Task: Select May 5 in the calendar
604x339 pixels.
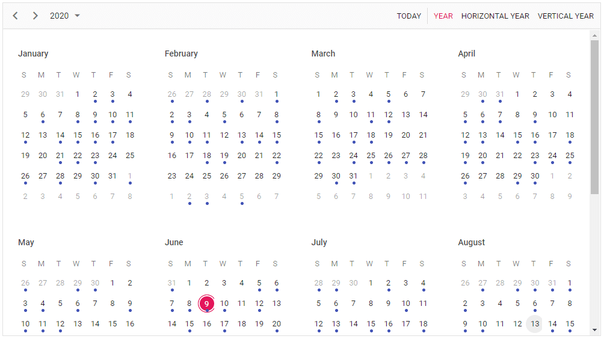Action: pyautogui.click(x=60, y=304)
